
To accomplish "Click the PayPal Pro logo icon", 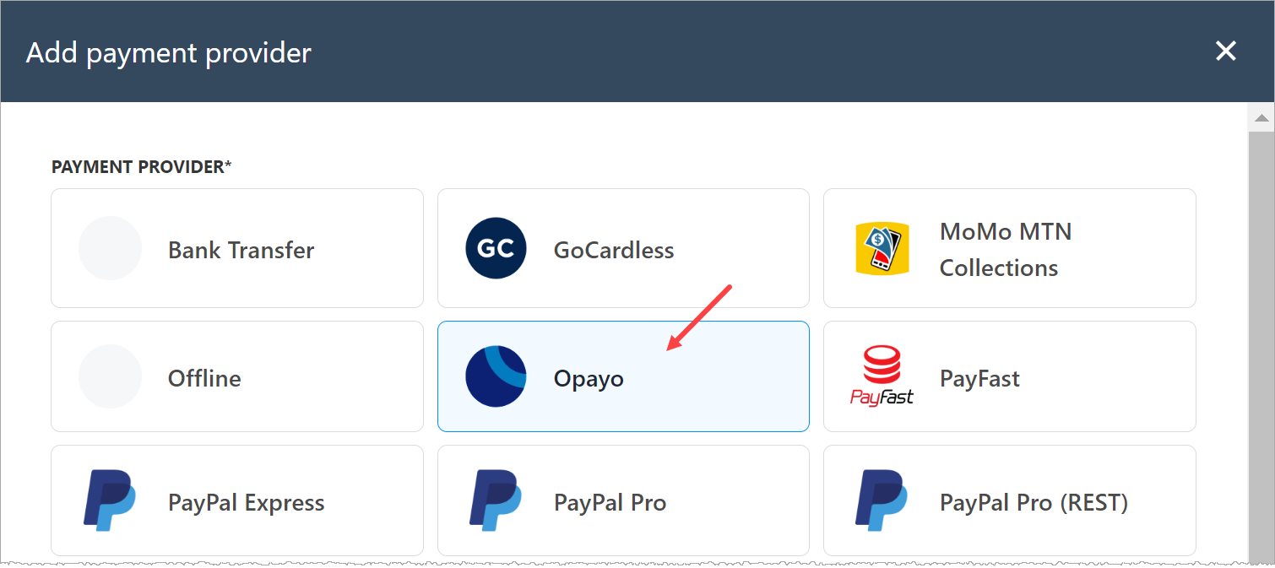I will click(496, 500).
